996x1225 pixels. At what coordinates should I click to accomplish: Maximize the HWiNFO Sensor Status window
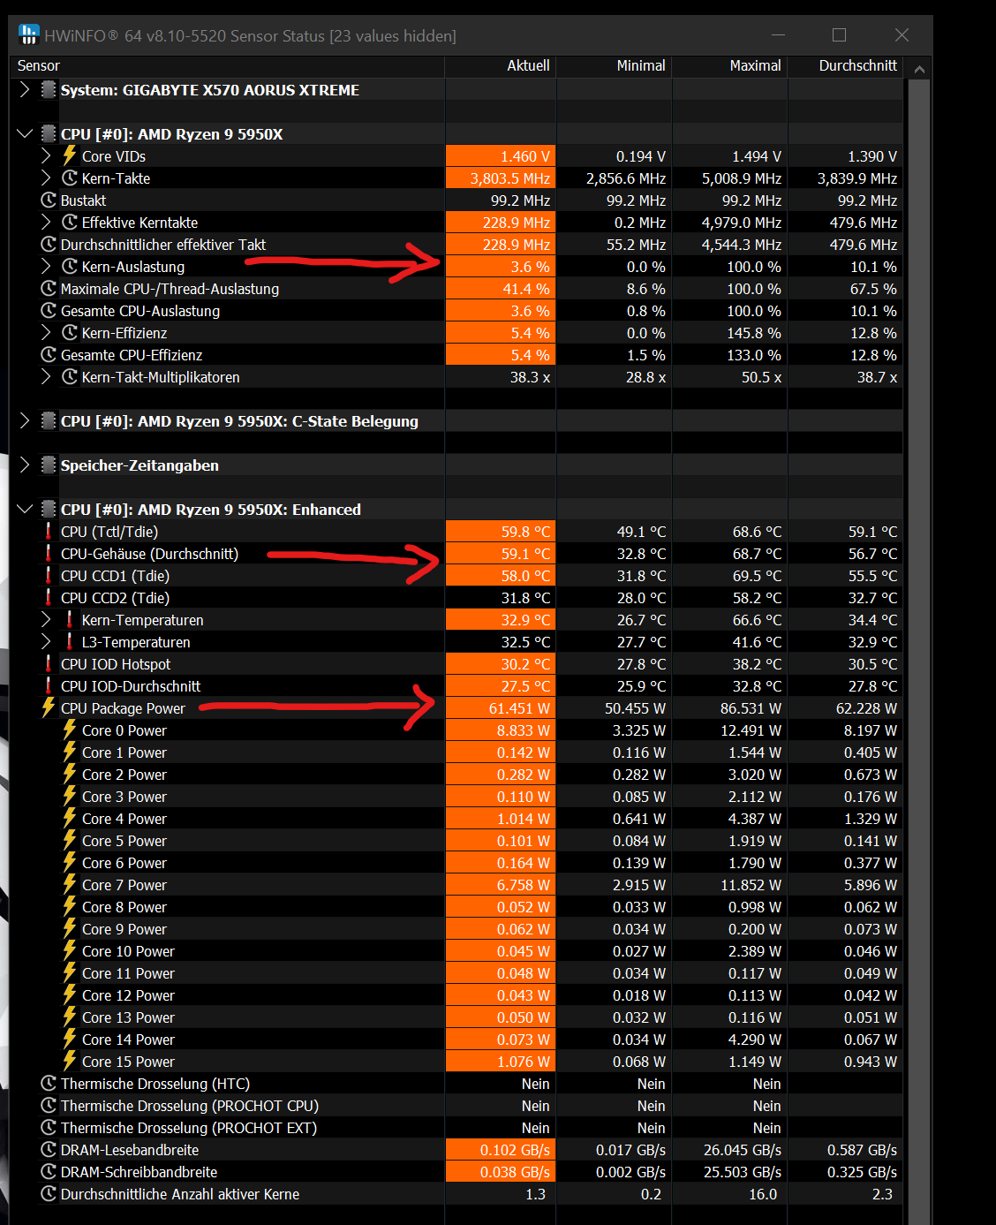pyautogui.click(x=839, y=34)
